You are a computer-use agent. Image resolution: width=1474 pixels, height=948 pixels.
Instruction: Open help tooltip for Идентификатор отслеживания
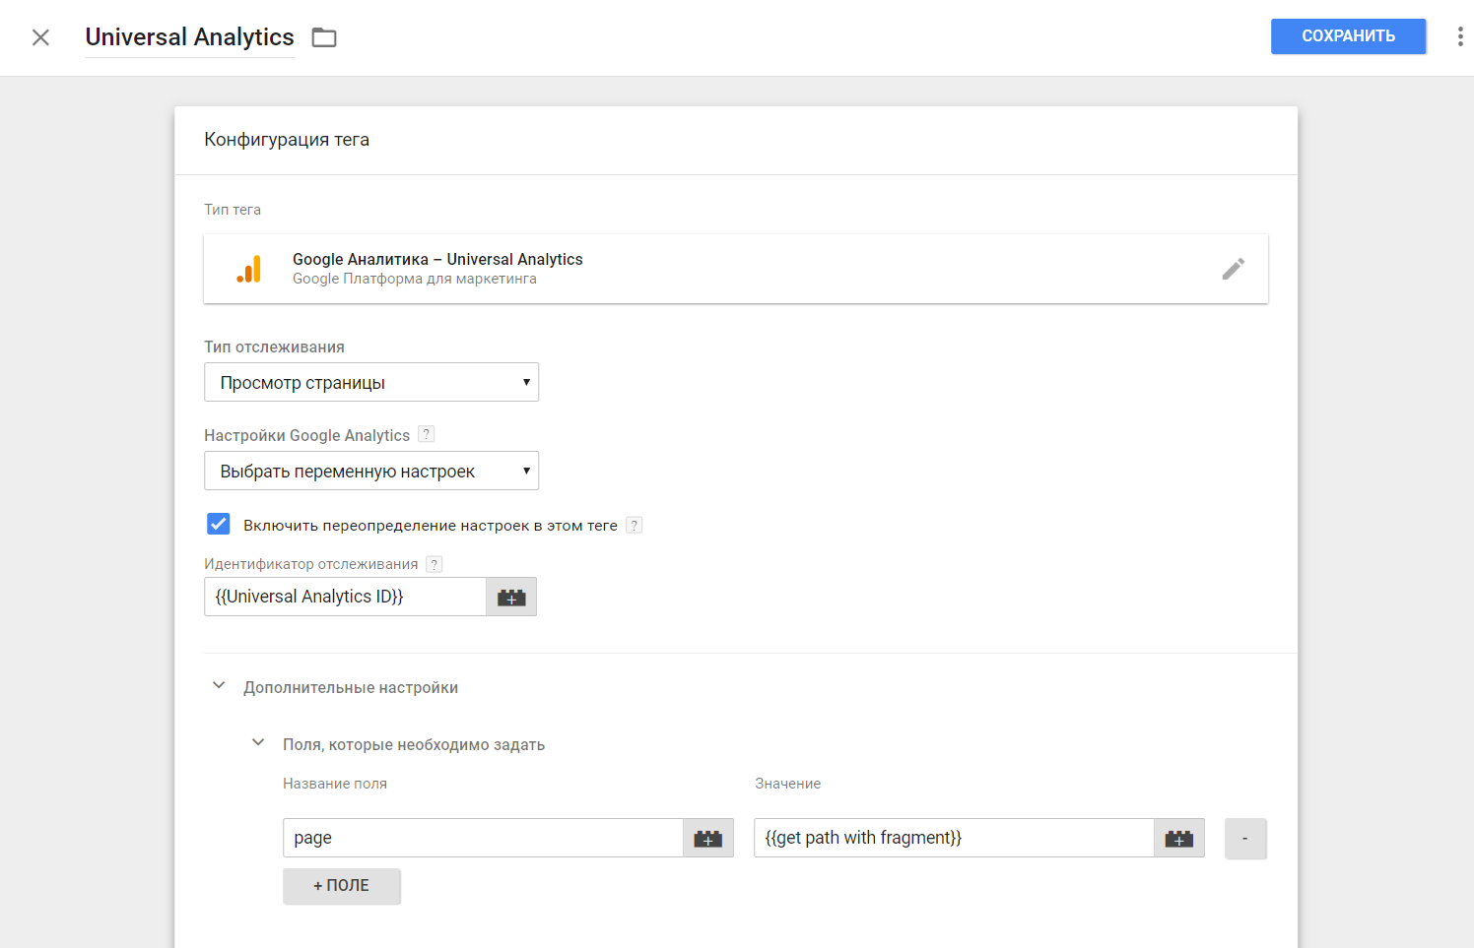pyautogui.click(x=434, y=564)
